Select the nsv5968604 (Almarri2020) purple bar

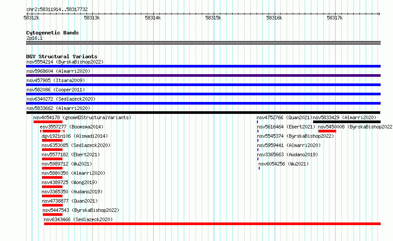(203, 75)
